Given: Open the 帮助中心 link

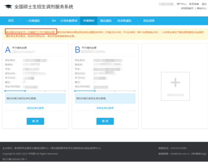Looking at the screenshot, I should click(202, 8).
